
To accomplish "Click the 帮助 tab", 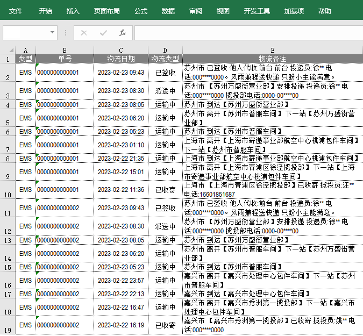I will coord(324,11).
